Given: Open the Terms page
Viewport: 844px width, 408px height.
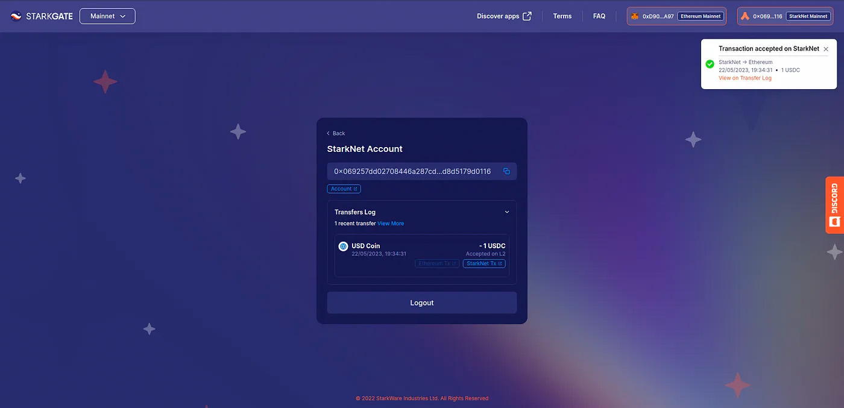Looking at the screenshot, I should click(562, 16).
